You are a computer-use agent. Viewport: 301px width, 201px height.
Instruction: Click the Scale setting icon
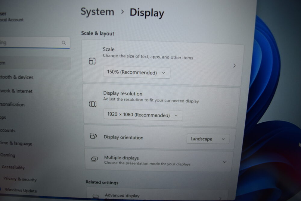point(92,61)
